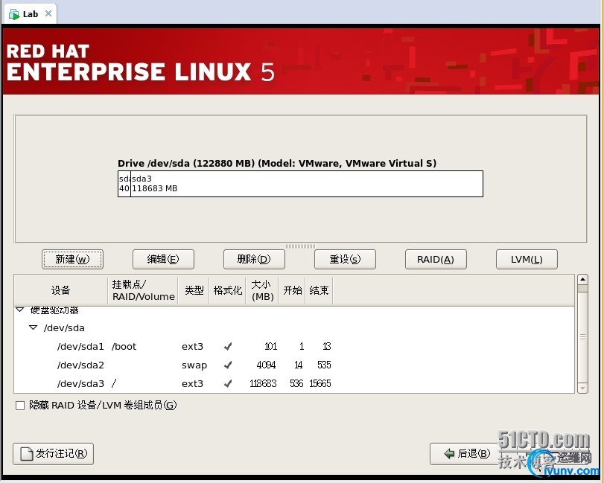
Task: Click the format checkmark for /dev/sda1
Action: click(x=228, y=346)
